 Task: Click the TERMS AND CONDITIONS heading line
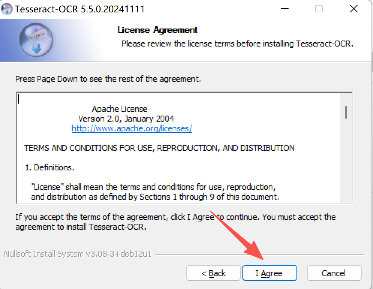(159, 148)
